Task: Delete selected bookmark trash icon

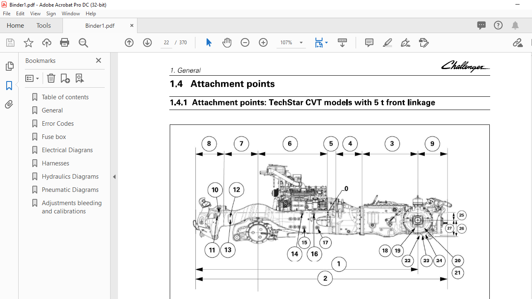Action: [51, 78]
